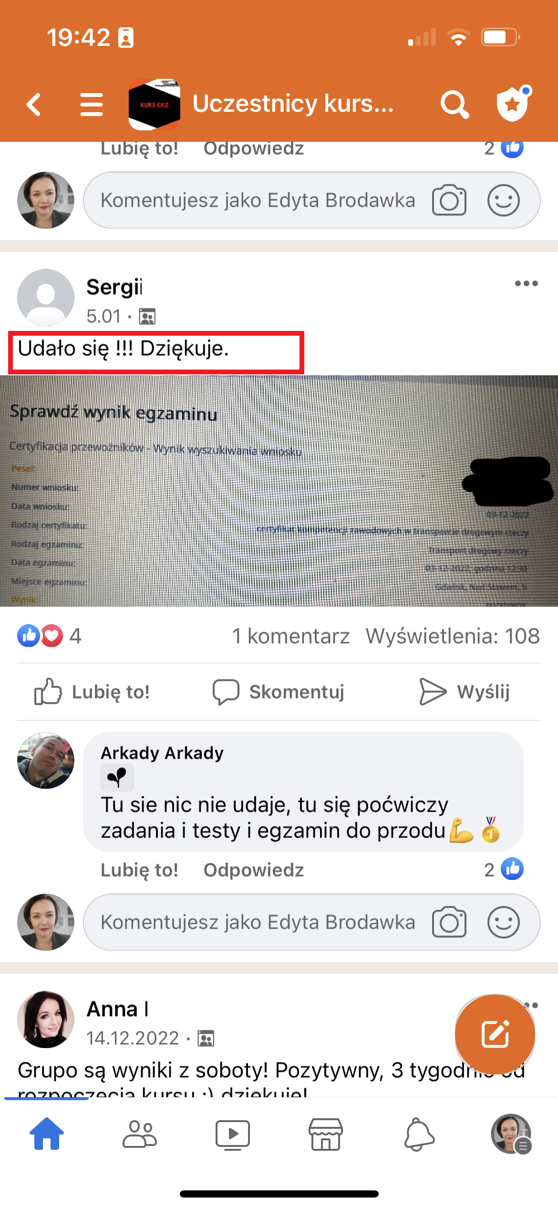This screenshot has width=558, height=1209.
Task: Open the Home tab in bottom bar
Action: tap(47, 1134)
